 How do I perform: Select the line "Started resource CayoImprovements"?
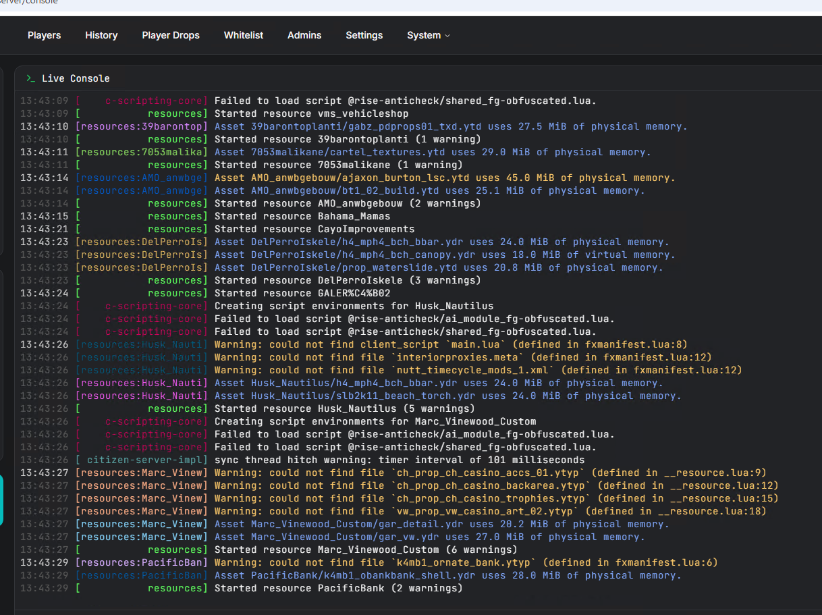click(314, 229)
